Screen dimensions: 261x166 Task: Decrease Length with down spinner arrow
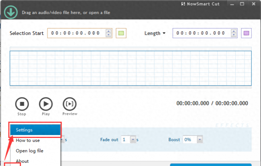click(x=234, y=35)
